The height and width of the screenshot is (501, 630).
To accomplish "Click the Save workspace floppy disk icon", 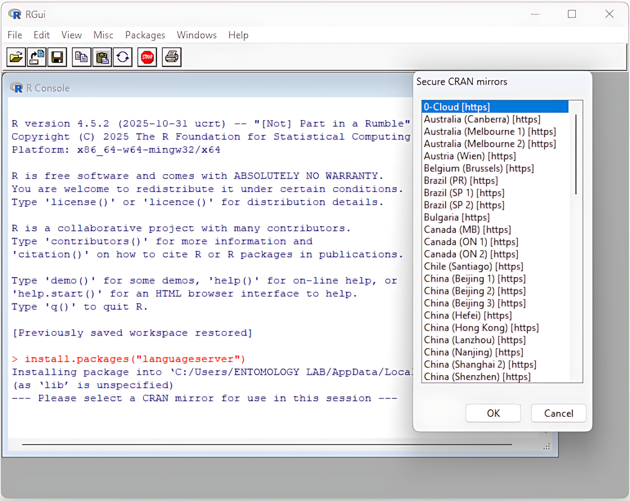I will click(x=57, y=57).
